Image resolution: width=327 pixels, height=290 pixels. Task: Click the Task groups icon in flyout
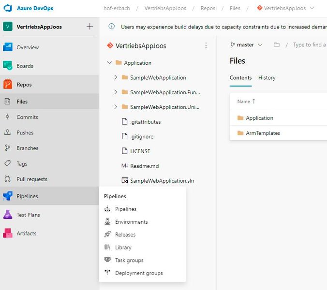point(107,260)
